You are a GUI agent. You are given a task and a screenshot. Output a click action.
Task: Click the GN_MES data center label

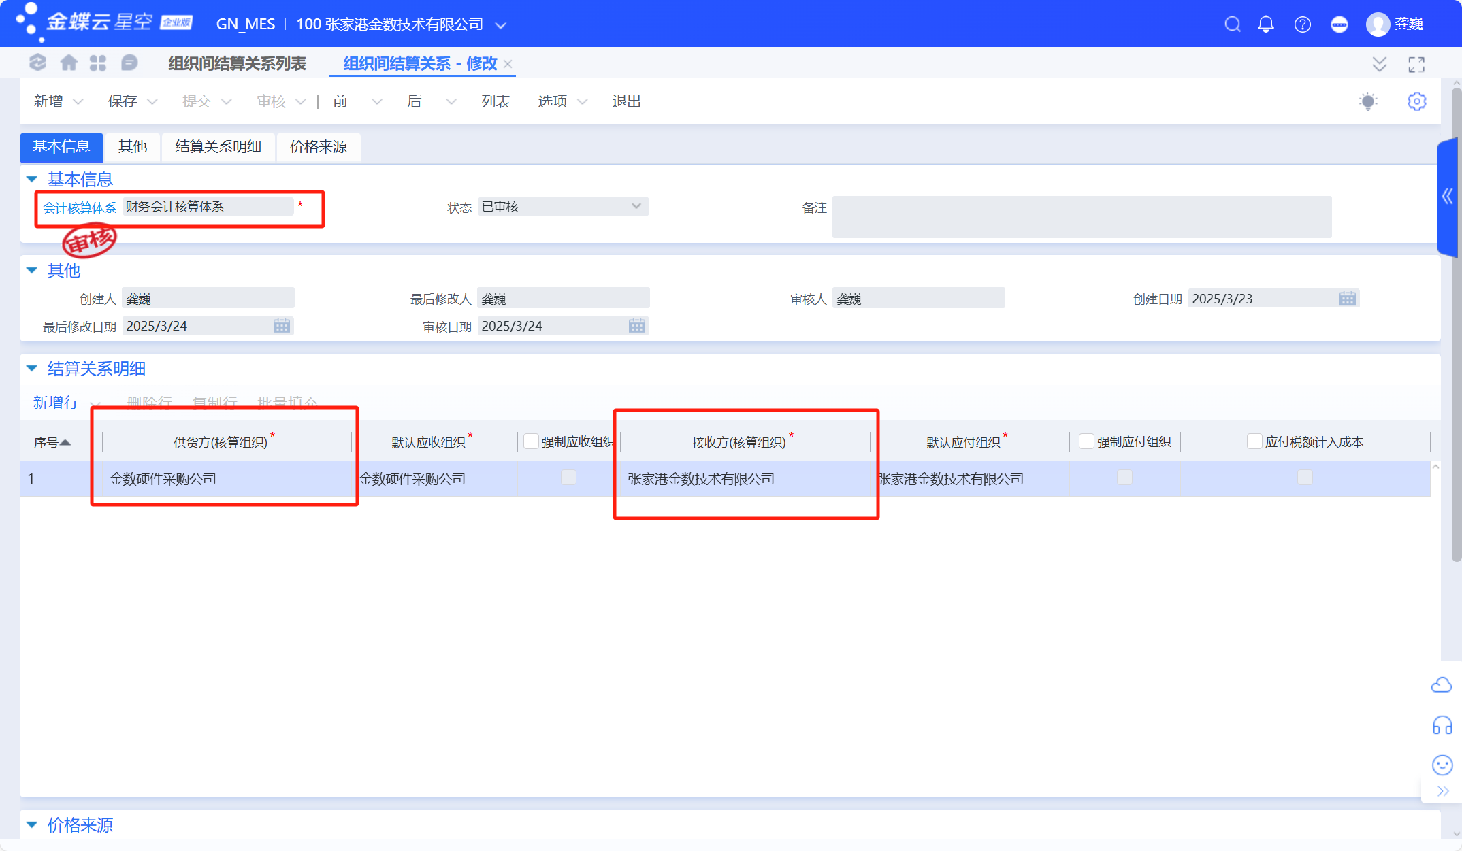tap(246, 24)
